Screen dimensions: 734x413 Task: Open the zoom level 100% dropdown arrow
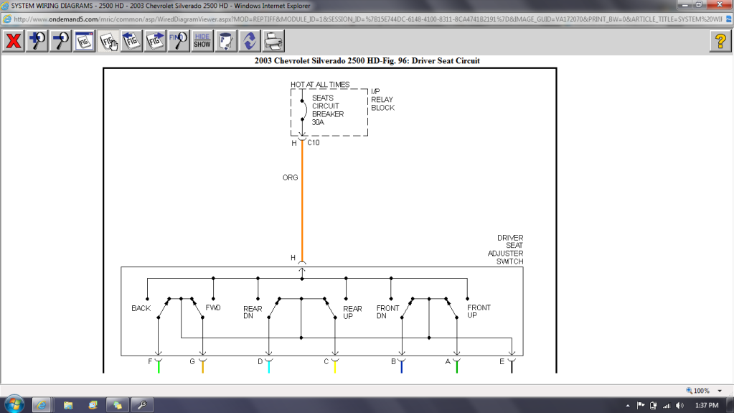pyautogui.click(x=720, y=391)
